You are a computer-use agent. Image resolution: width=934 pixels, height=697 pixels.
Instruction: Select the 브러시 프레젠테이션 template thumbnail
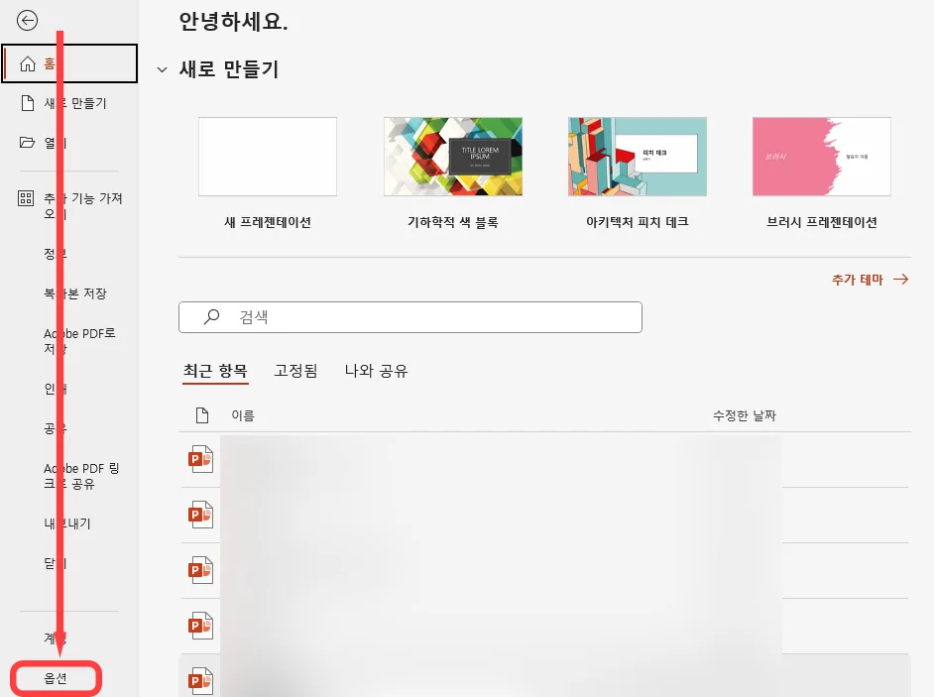(x=821, y=156)
